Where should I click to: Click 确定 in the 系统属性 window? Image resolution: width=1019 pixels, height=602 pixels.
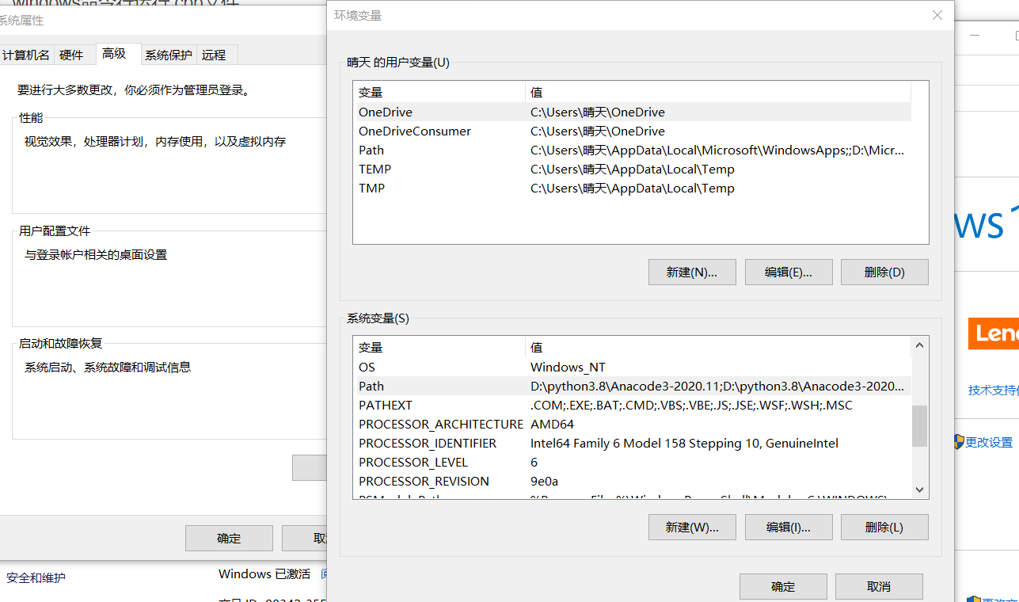[x=229, y=538]
